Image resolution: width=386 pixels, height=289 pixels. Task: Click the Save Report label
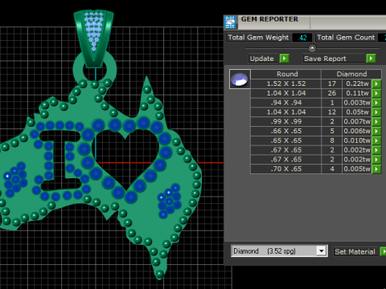[x=325, y=59]
